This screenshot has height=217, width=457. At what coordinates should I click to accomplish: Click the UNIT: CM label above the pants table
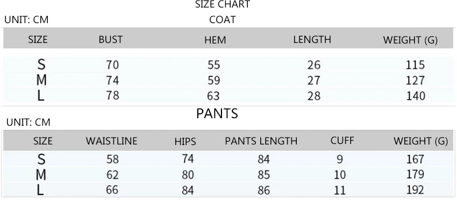(x=28, y=122)
